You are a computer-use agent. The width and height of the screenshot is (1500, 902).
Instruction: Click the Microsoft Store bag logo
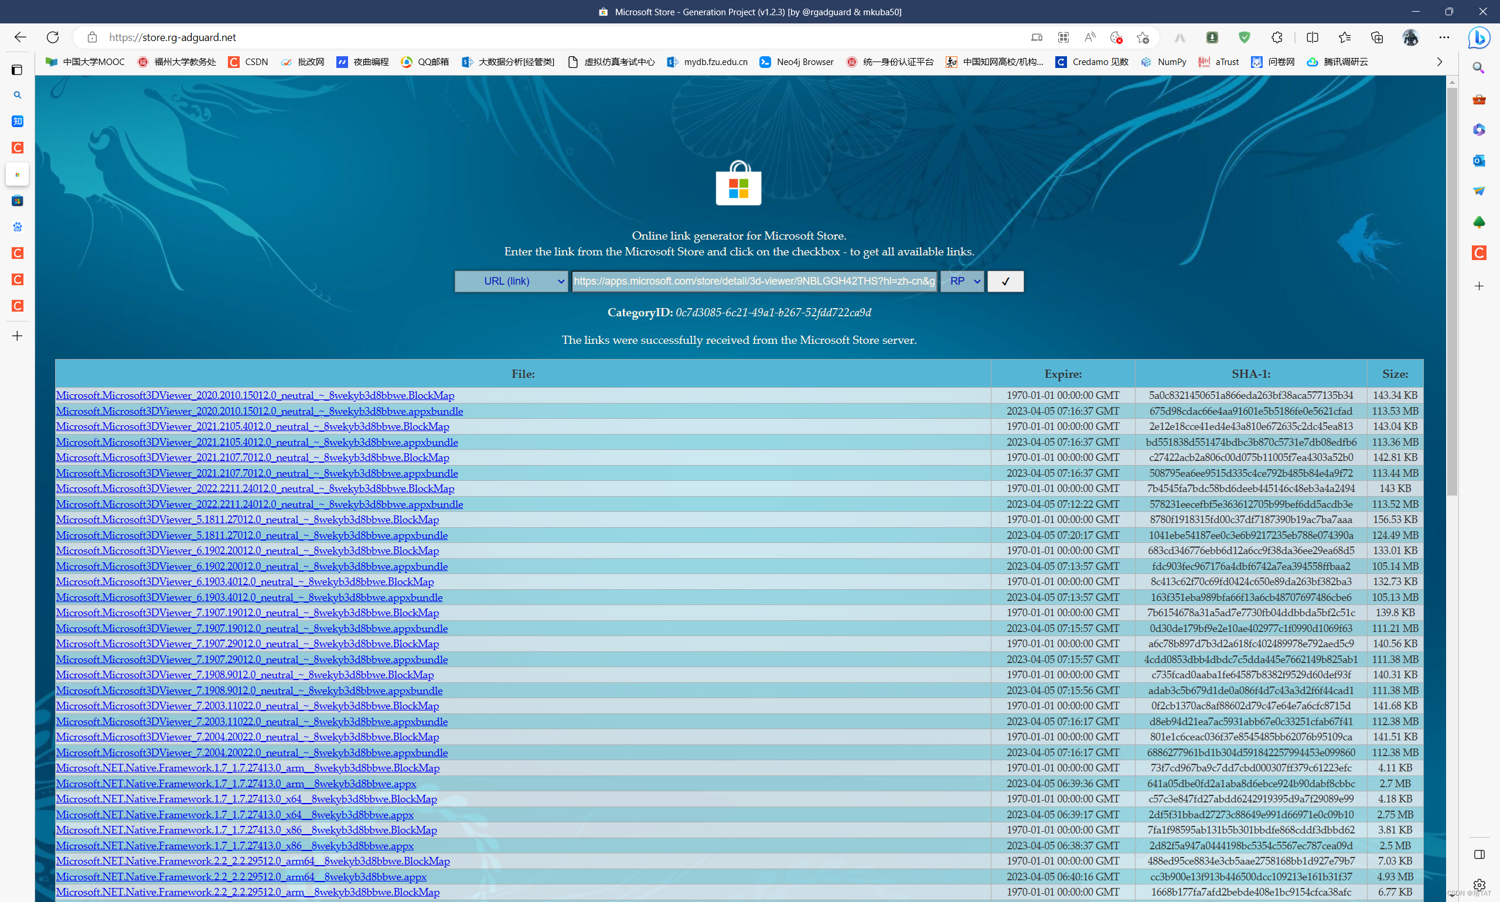(x=738, y=183)
